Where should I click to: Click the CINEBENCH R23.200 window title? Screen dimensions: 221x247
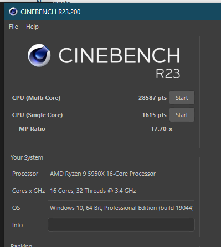coord(50,12)
